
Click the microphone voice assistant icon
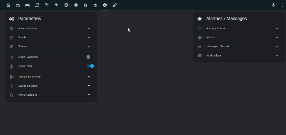click(x=273, y=5)
